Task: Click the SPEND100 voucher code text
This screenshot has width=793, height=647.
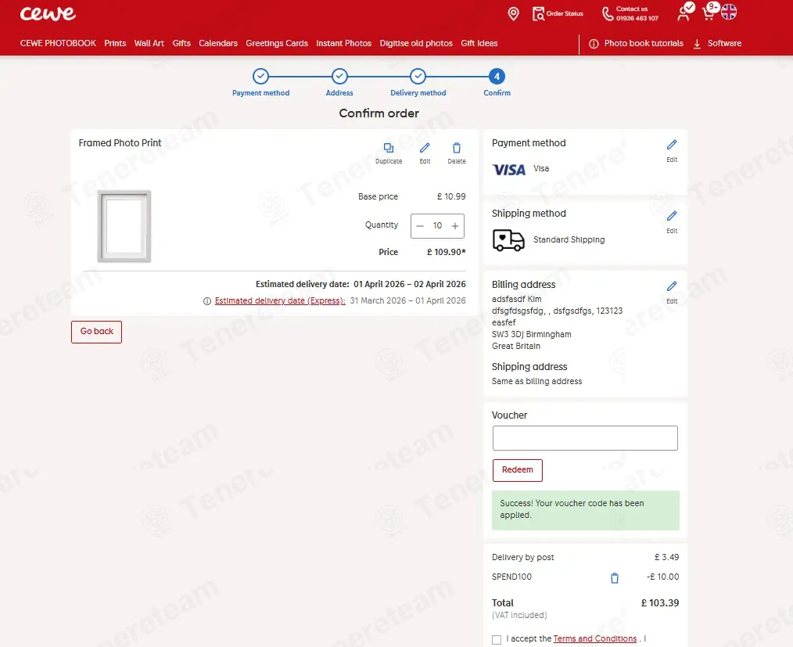Action: [x=511, y=577]
